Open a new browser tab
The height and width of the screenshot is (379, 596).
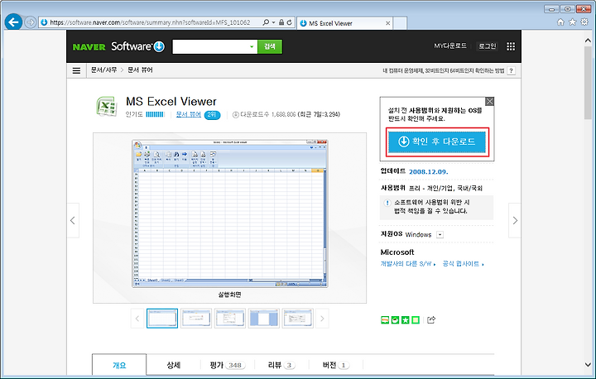400,23
